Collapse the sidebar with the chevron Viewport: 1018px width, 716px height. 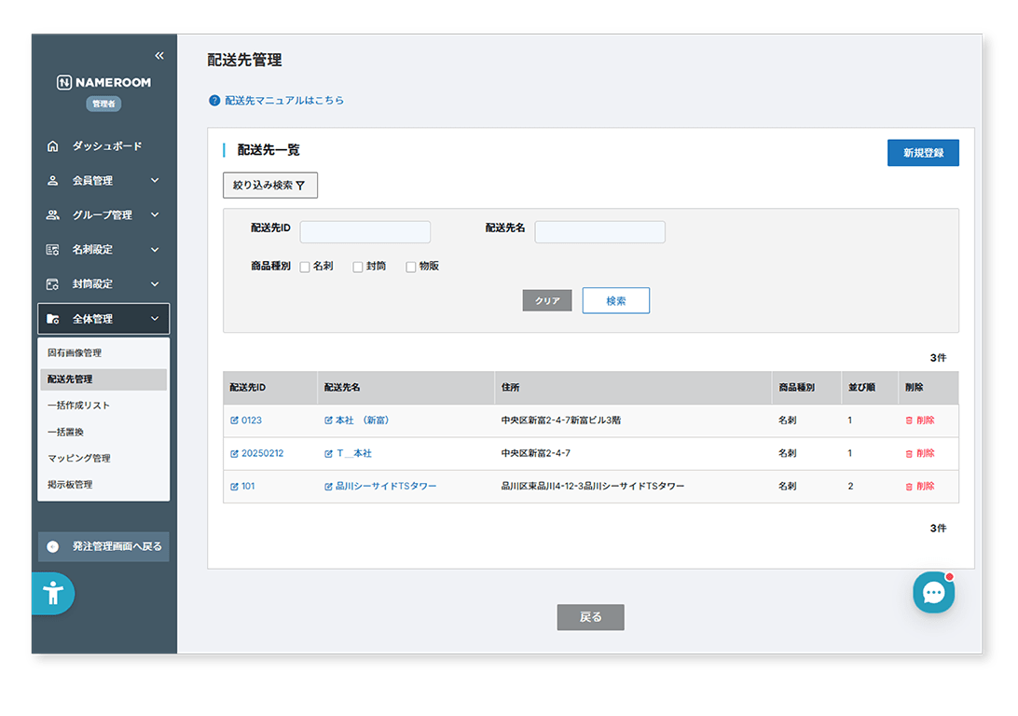point(159,55)
